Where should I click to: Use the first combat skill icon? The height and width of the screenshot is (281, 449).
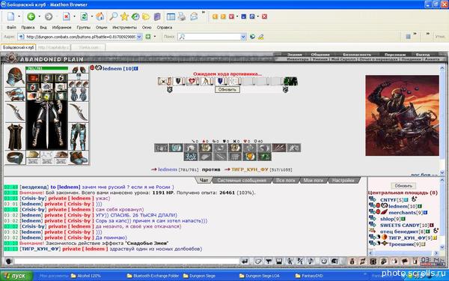(x=162, y=148)
